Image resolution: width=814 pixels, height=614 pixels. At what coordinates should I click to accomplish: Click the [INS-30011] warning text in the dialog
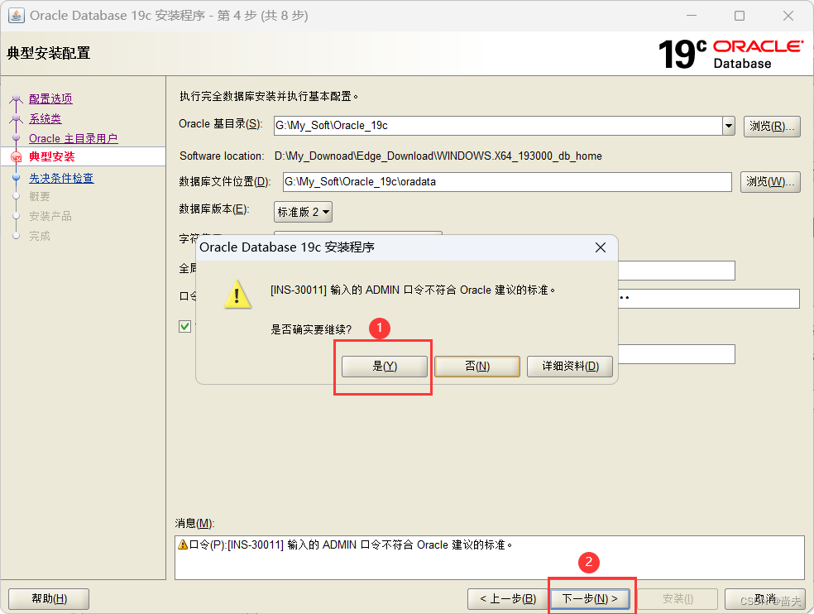(x=414, y=290)
